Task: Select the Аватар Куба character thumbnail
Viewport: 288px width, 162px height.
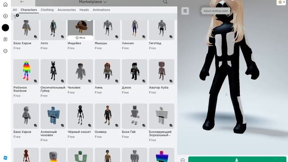Action: [162, 72]
